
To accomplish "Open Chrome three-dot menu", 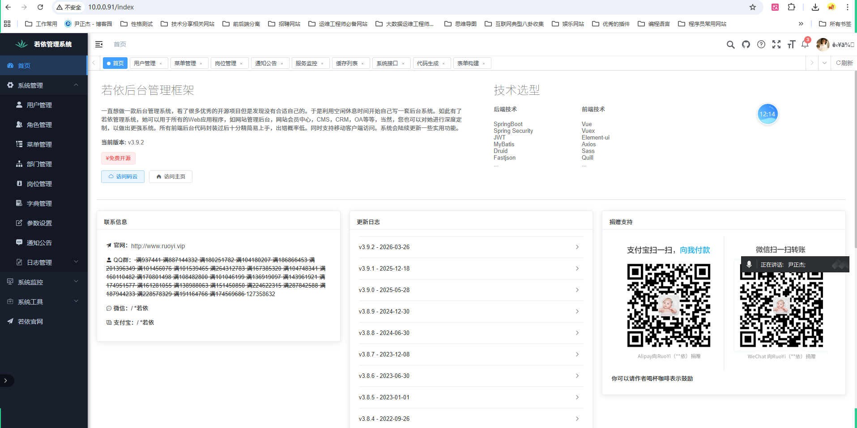I will [847, 7].
